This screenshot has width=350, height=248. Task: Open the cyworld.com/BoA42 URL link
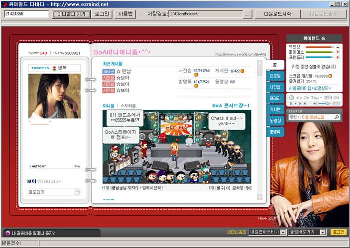click(240, 54)
